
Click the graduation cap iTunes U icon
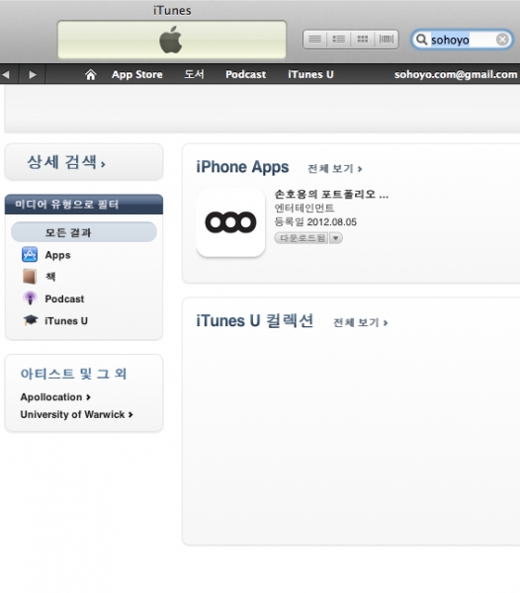[x=31, y=320]
